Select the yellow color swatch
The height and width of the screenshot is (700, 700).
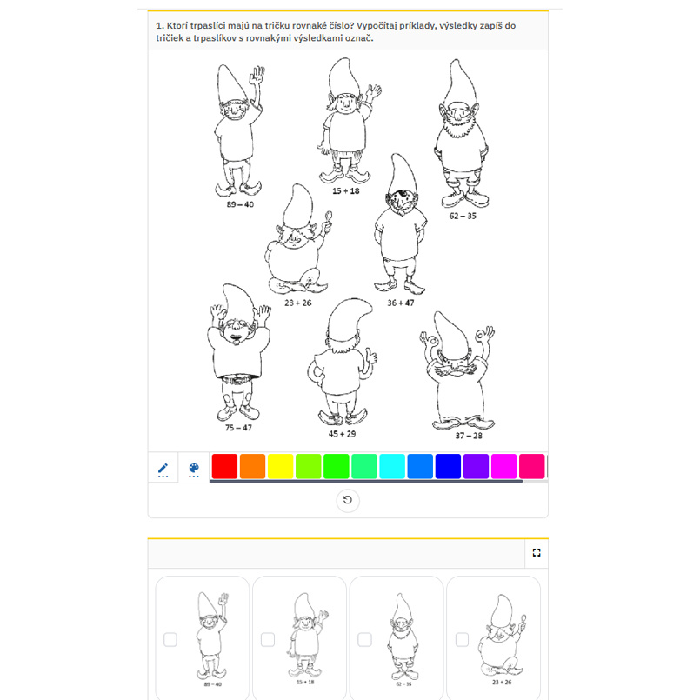[x=280, y=466]
